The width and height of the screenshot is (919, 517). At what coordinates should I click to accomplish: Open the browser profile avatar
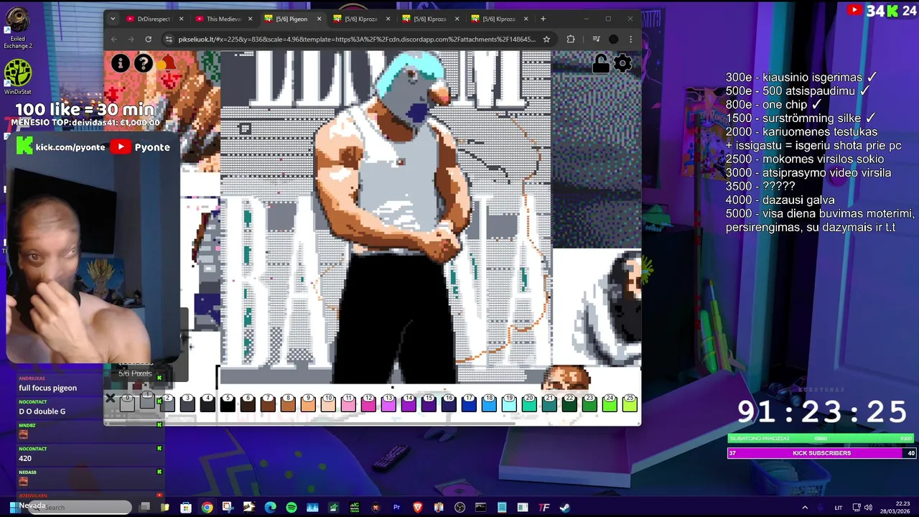click(613, 39)
